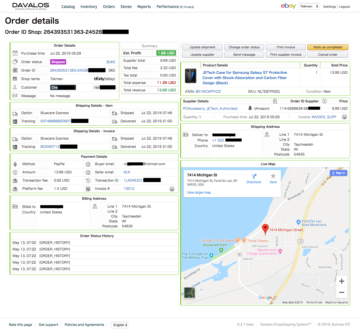The image size is (359, 333).
Task: Open the ASIN B01MCWPVCD link
Action: pos(208,92)
